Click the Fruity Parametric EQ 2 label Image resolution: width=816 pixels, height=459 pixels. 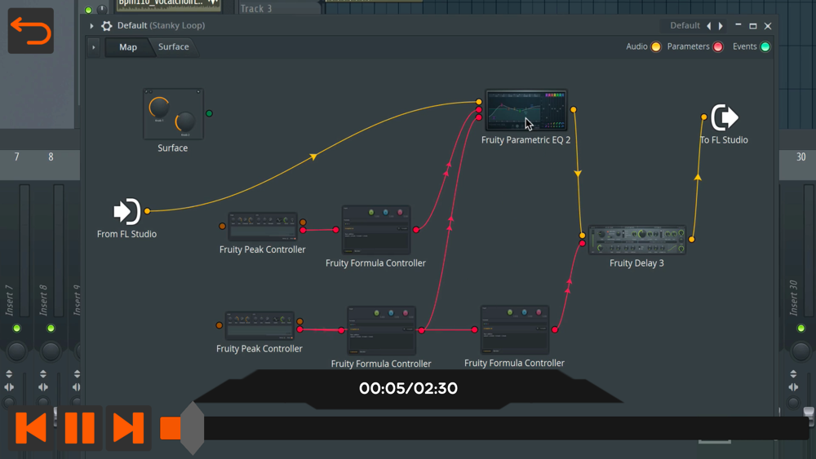pyautogui.click(x=526, y=140)
